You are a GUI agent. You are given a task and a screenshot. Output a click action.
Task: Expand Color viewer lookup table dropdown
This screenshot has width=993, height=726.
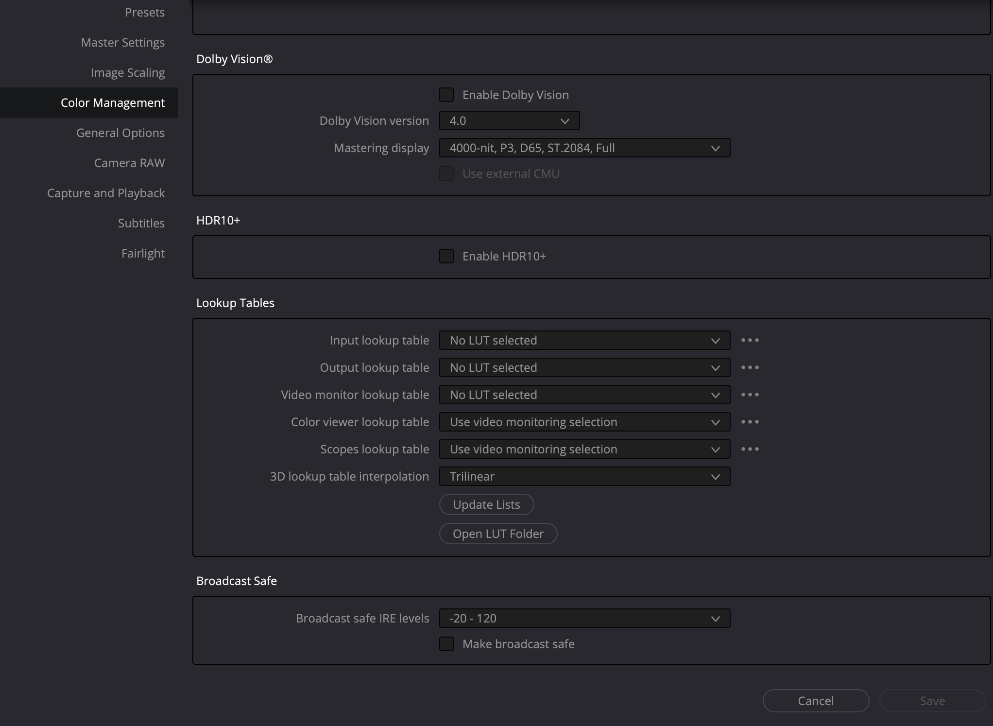[584, 422]
